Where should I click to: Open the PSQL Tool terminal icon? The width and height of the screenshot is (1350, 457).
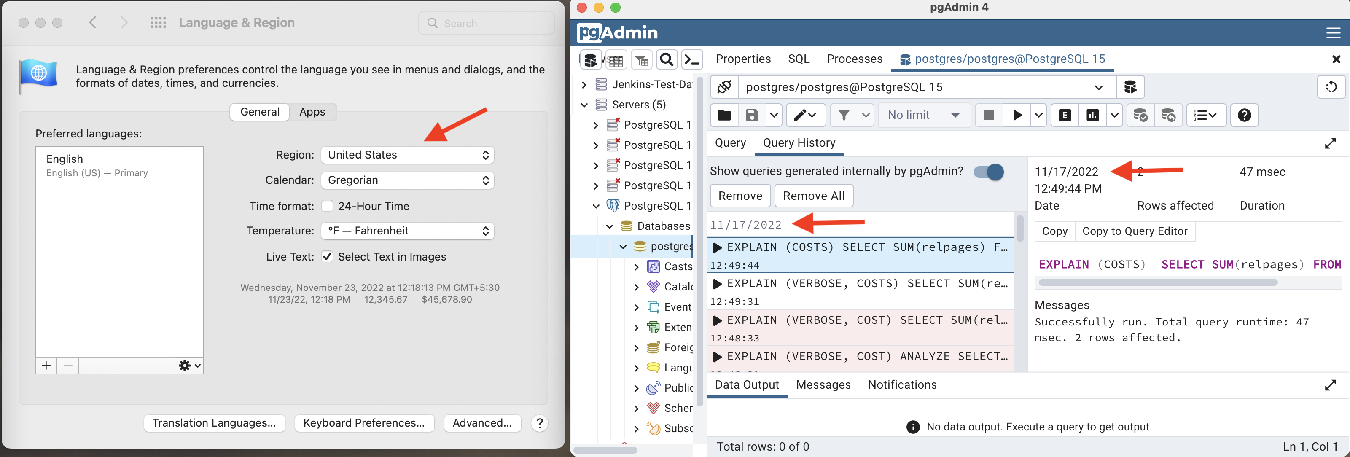tap(692, 59)
